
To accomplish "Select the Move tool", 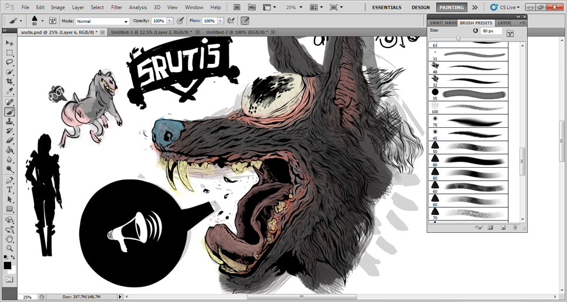I will [9, 43].
